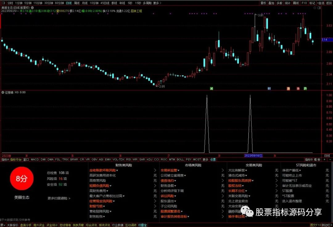The height and width of the screenshot is (227, 333).
Task: Open indicator 设置 settings
Action: 213,159
